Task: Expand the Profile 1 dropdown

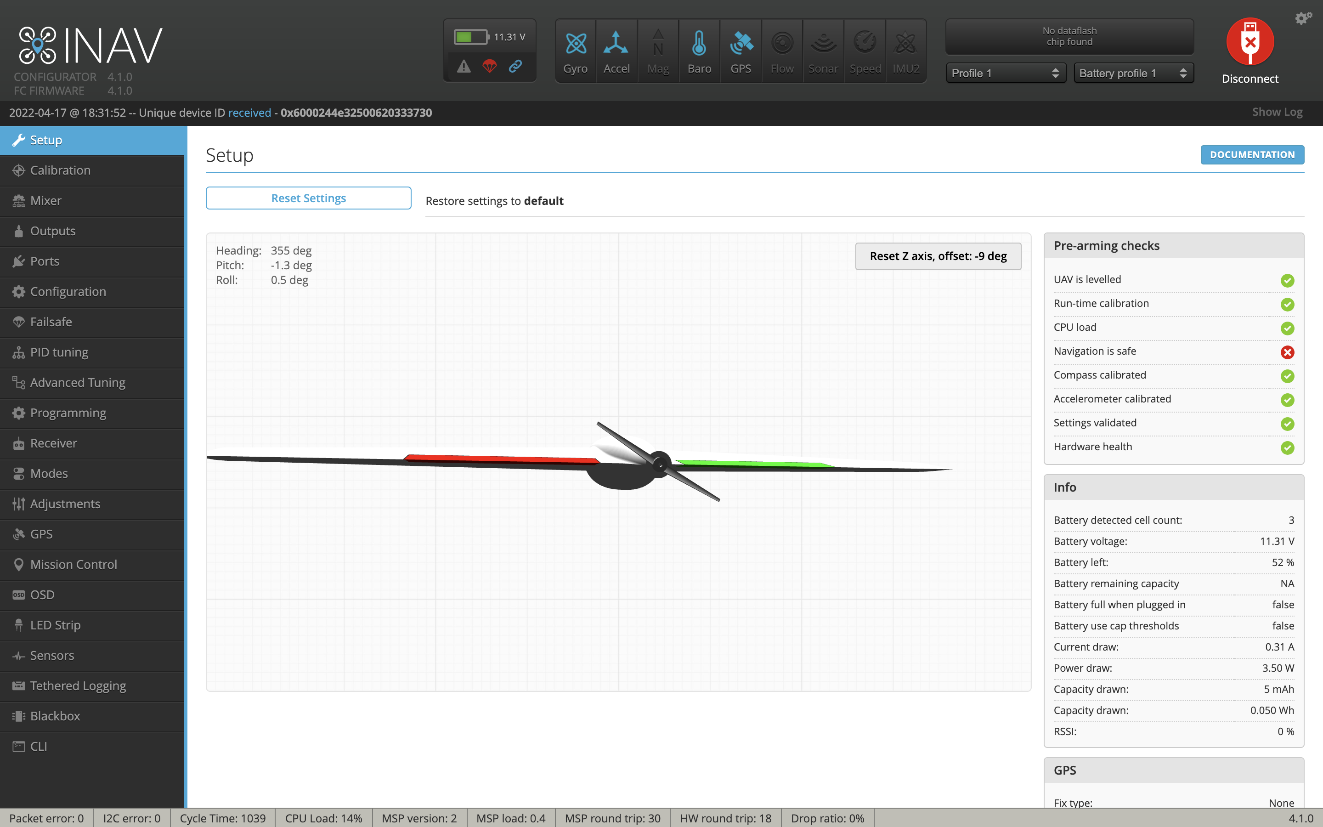Action: click(x=1006, y=74)
